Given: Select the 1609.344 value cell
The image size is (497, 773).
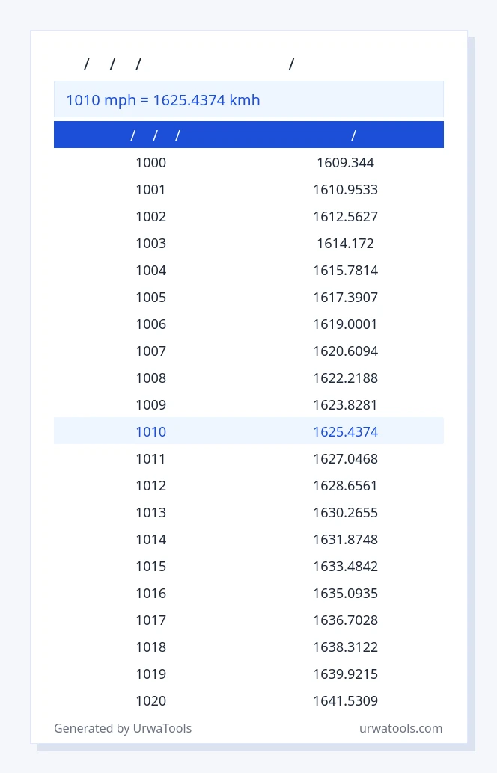Looking at the screenshot, I should pyautogui.click(x=346, y=162).
